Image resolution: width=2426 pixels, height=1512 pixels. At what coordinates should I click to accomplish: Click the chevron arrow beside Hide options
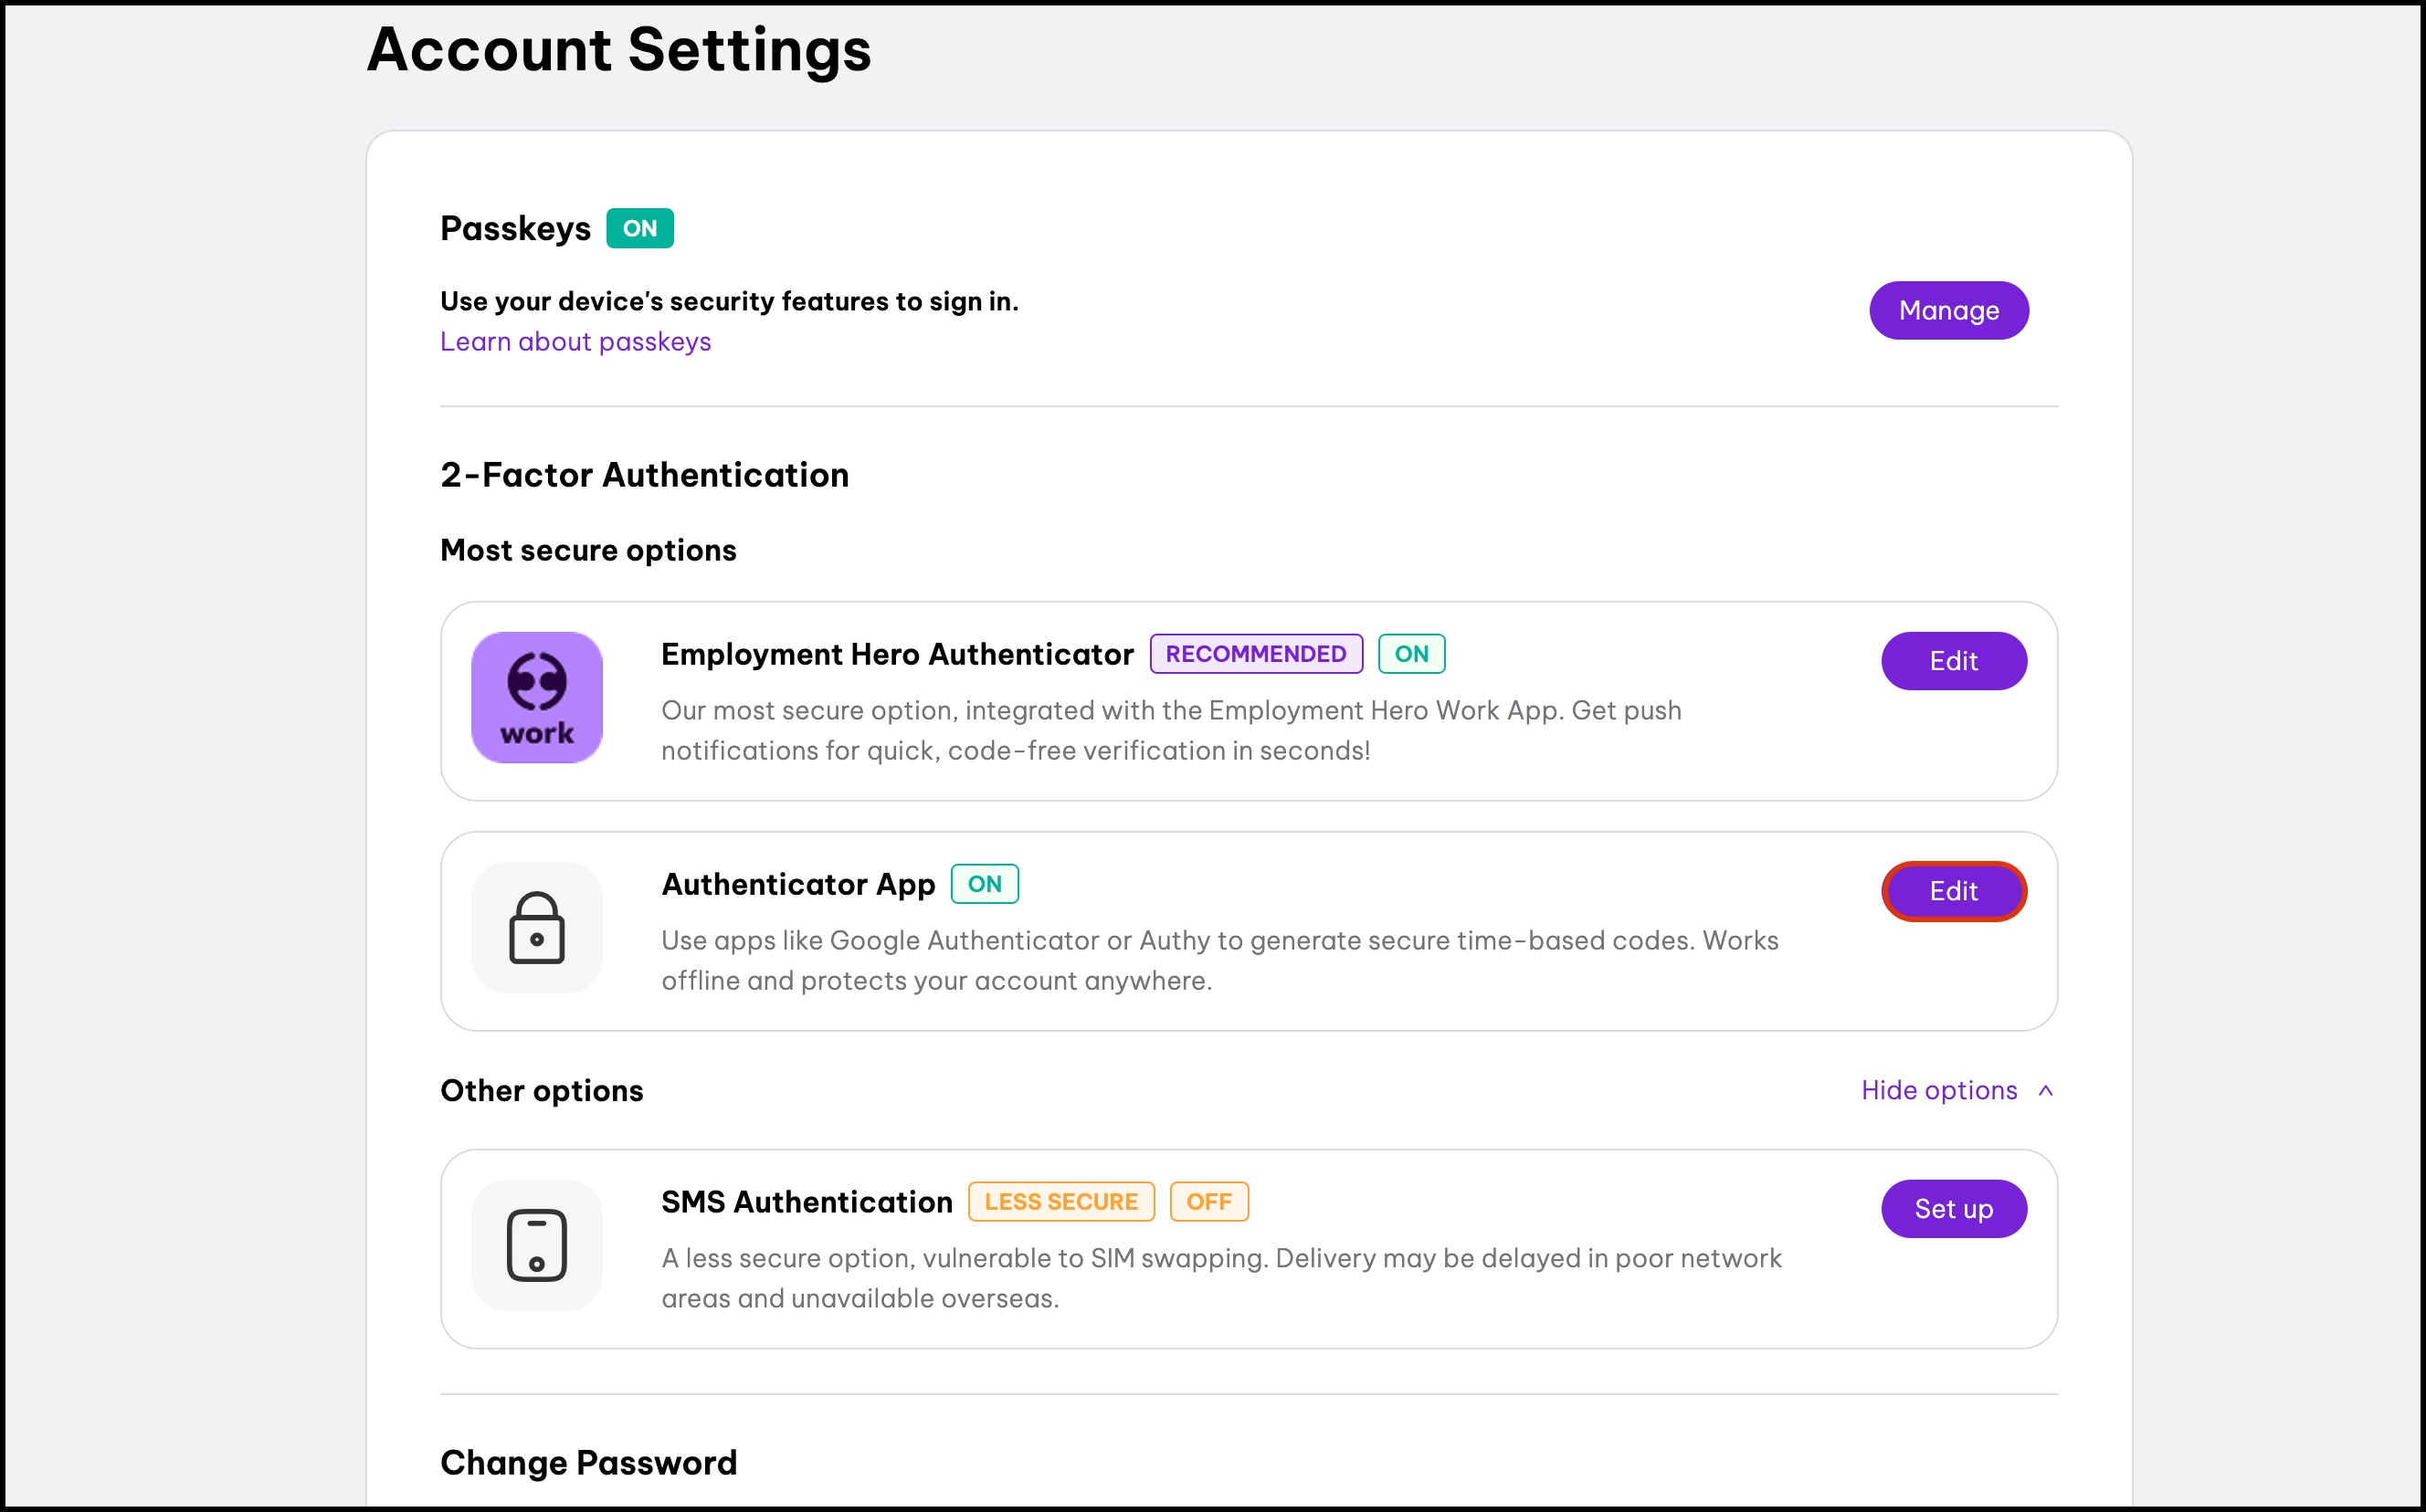(x=2046, y=1090)
